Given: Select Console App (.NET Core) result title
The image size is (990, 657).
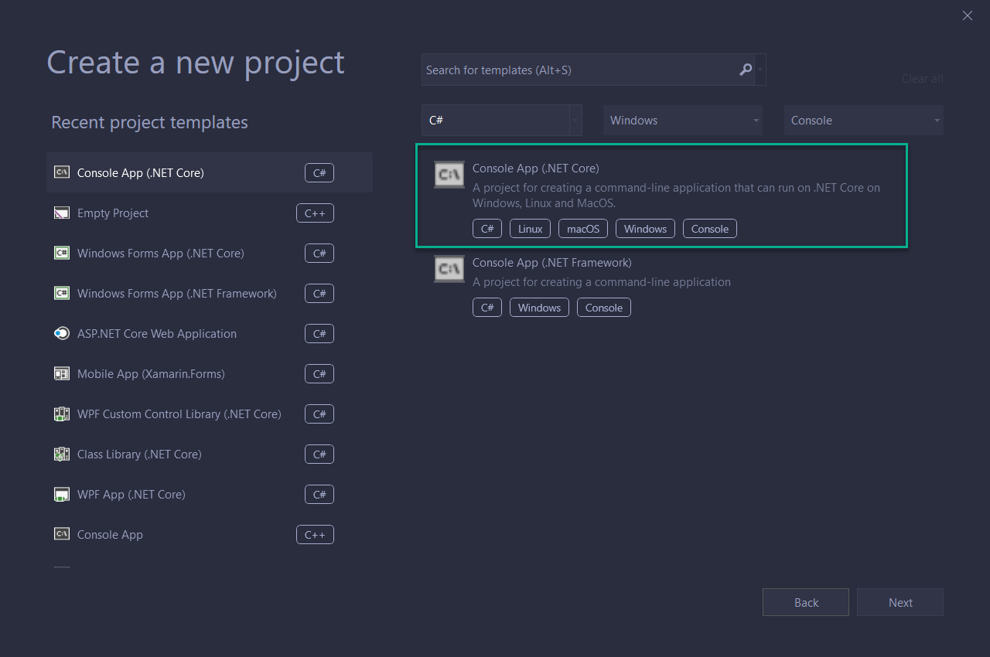Looking at the screenshot, I should pyautogui.click(x=536, y=168).
